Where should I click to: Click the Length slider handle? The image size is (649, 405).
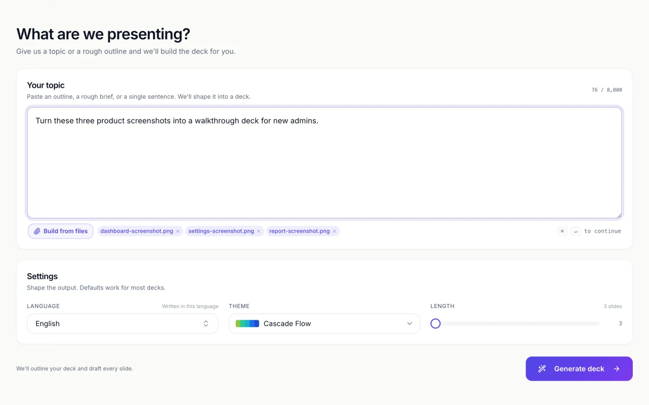point(435,323)
